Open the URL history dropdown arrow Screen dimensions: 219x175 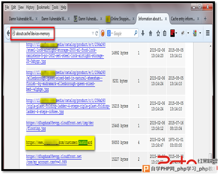click(93, 33)
